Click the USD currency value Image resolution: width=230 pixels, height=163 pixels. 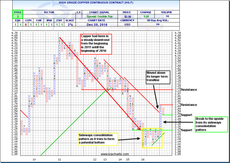click(127, 25)
